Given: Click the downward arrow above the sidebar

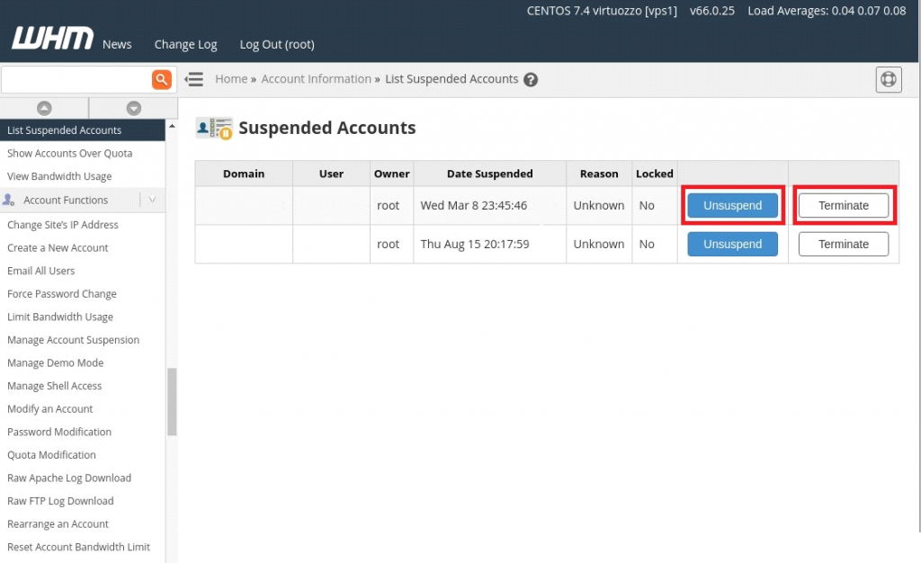Looking at the screenshot, I should click(x=133, y=108).
